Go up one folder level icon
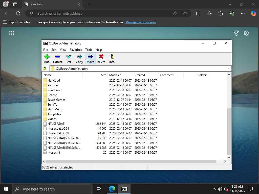The image size is (259, 194). [x=45, y=68]
